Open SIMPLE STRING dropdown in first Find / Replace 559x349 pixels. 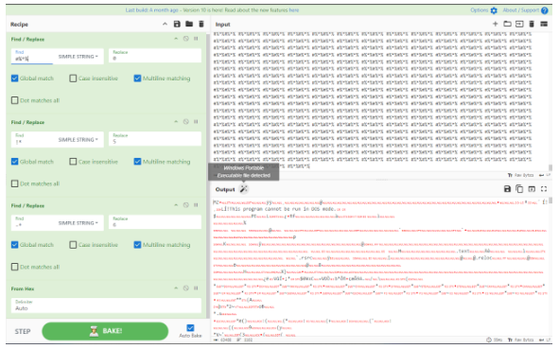79,57
